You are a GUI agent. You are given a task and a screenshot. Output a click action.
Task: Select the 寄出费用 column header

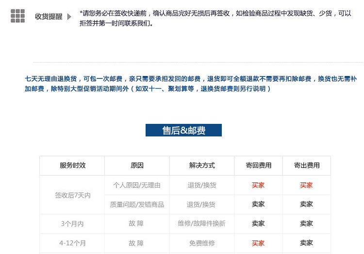[306, 165]
